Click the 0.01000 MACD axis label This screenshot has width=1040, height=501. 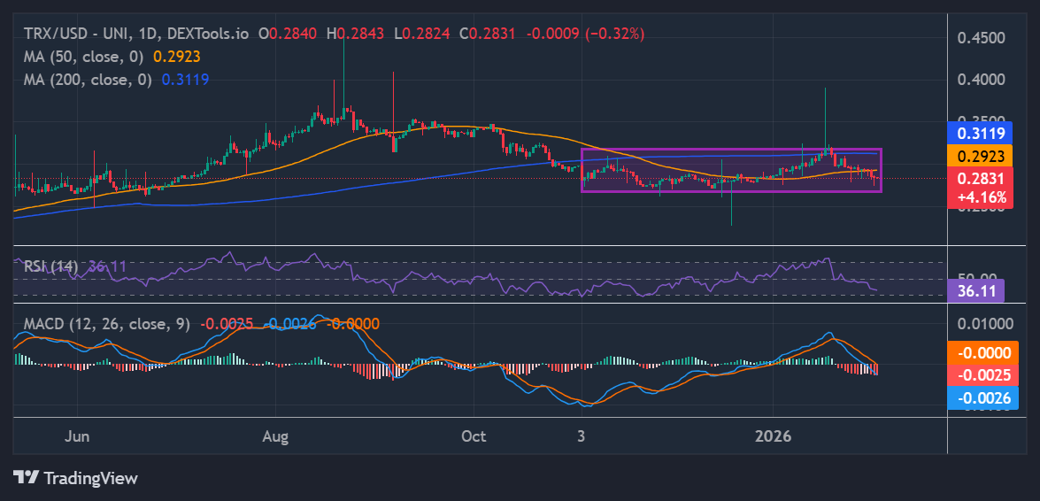(984, 323)
